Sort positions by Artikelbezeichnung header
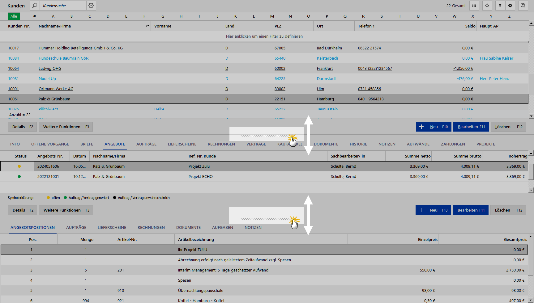The height and width of the screenshot is (303, 534). tap(261, 239)
